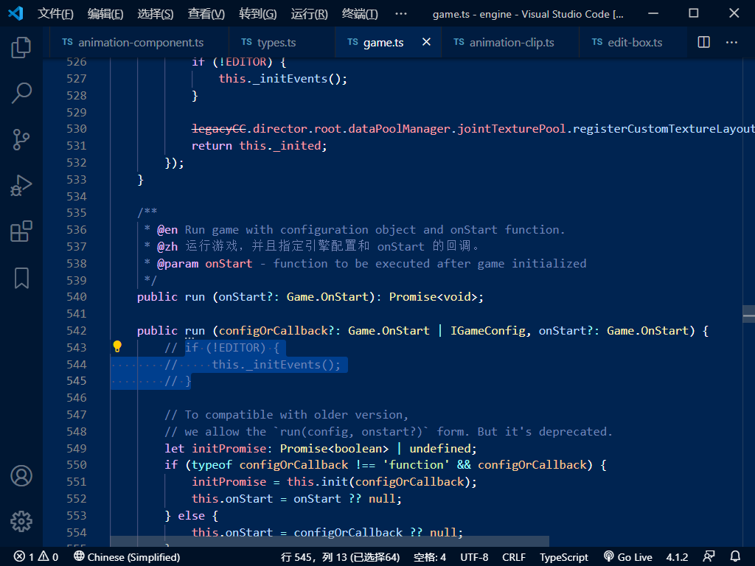Open the 编辑(E) menu

(105, 13)
